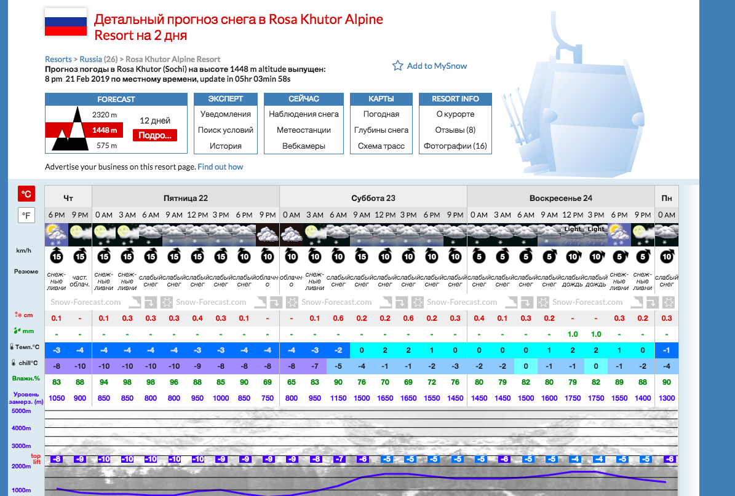Click the Friday 3 AM weather icon
The image size is (735, 496).
[127, 235]
